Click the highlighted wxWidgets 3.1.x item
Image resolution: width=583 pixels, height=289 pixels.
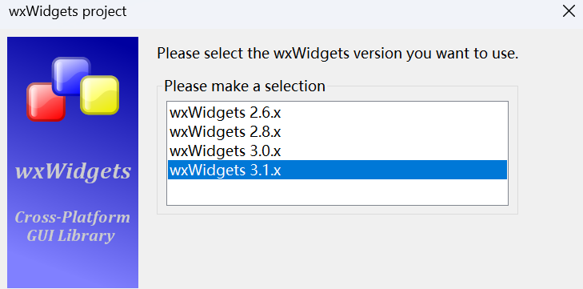coord(337,170)
